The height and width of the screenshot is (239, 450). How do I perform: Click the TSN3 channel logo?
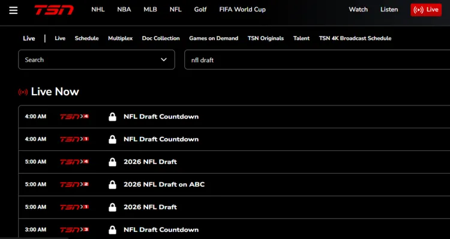click(x=74, y=230)
